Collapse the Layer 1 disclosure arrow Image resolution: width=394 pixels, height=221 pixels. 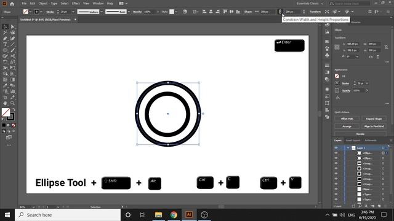coord(348,148)
